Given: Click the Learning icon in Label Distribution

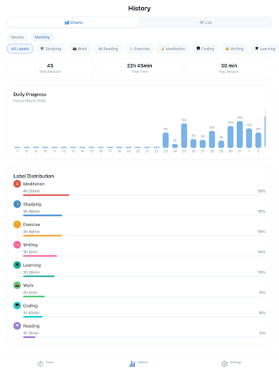Looking at the screenshot, I should tap(17, 265).
